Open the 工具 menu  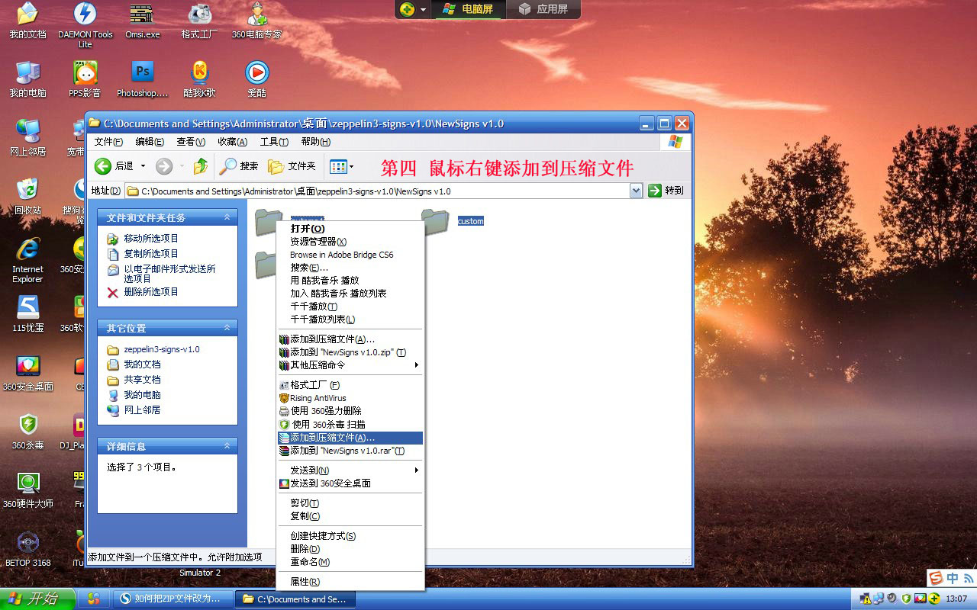tap(273, 142)
